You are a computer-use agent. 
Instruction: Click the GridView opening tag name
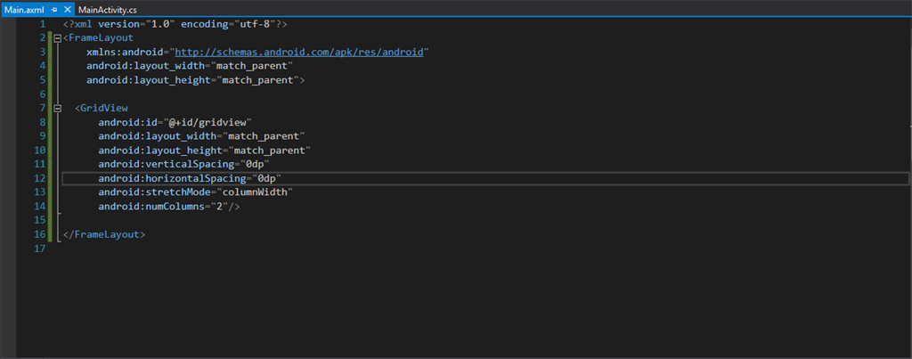point(104,108)
